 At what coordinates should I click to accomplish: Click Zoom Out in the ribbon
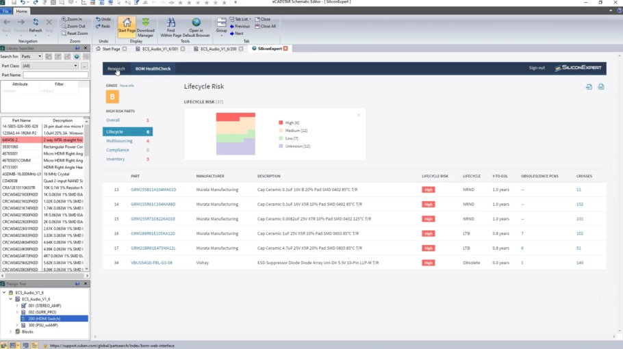pos(73,26)
